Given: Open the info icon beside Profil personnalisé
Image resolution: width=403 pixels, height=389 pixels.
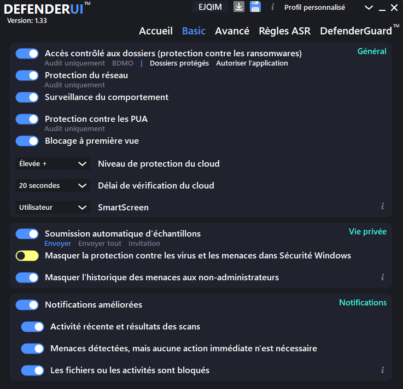Looking at the screenshot, I should point(273,7).
